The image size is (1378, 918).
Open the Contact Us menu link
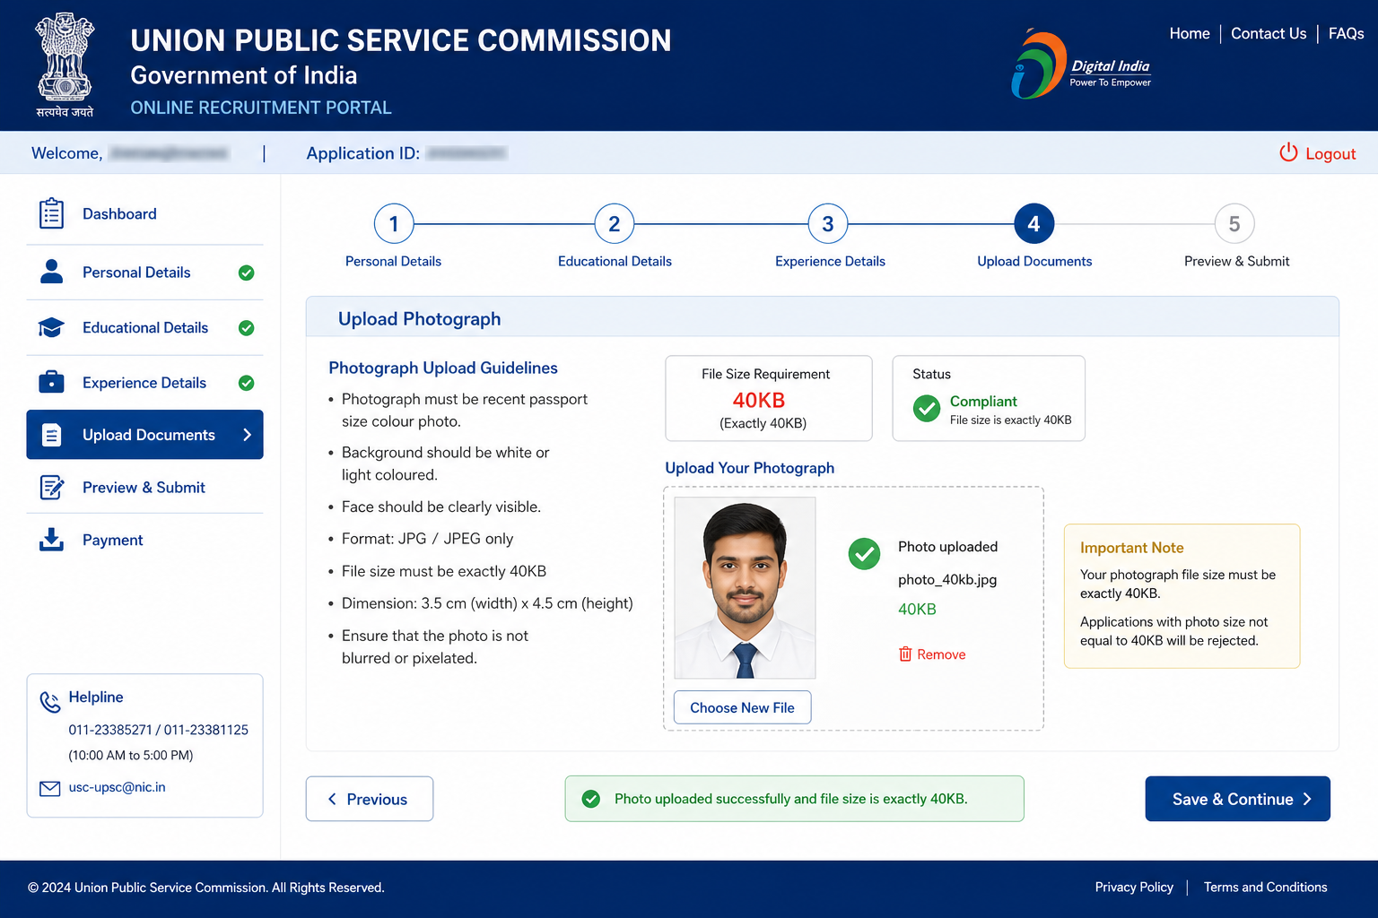[x=1269, y=33]
